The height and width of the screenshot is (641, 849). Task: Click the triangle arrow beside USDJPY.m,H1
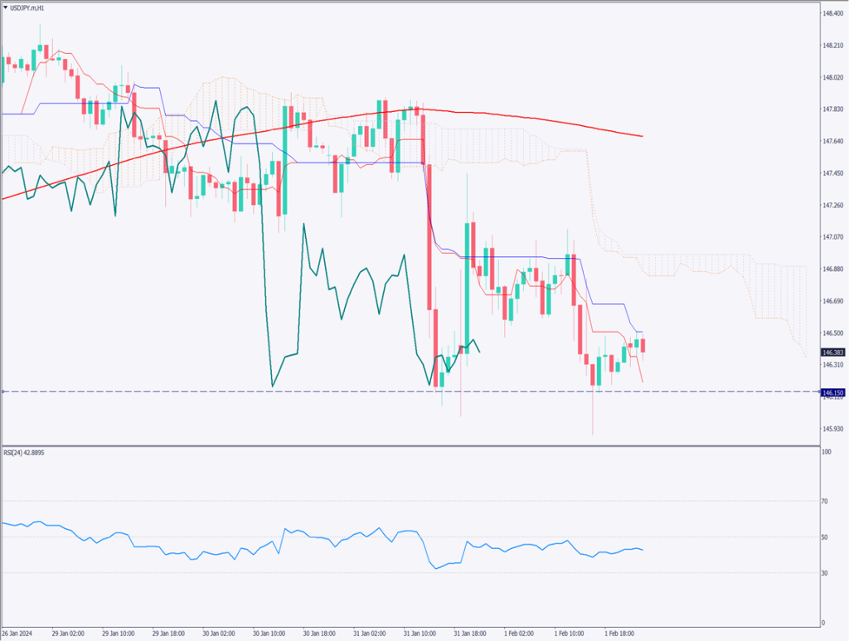pos(5,7)
